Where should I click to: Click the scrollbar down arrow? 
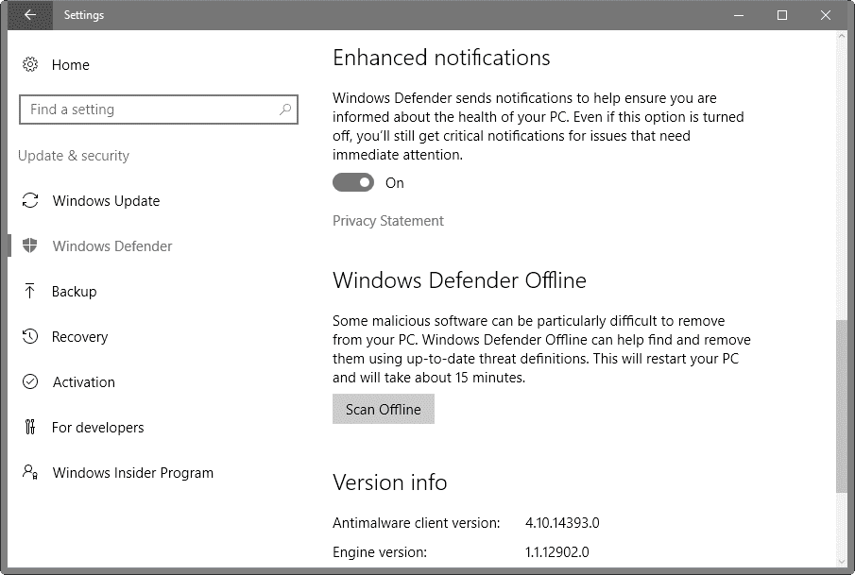(x=842, y=562)
